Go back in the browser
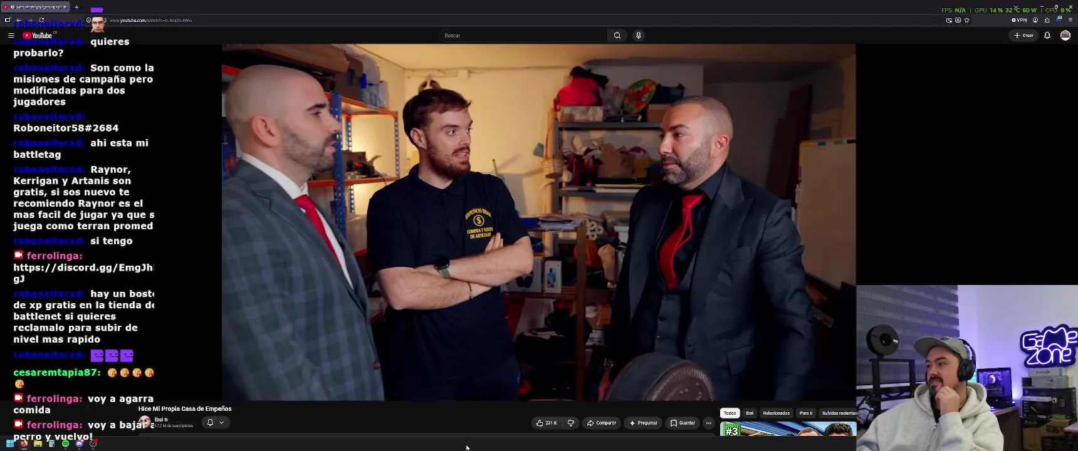 19,20
